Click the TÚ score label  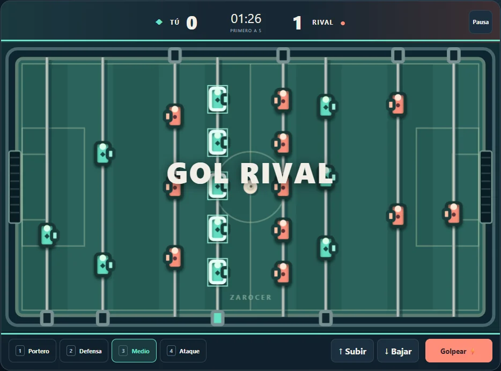(174, 23)
